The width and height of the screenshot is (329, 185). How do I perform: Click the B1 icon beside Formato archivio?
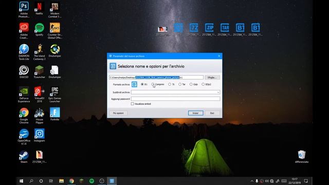coord(134,84)
